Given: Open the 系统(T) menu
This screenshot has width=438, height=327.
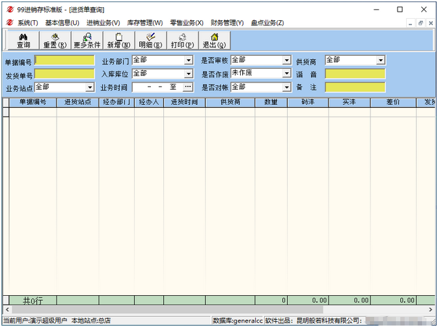Looking at the screenshot, I should (x=28, y=23).
